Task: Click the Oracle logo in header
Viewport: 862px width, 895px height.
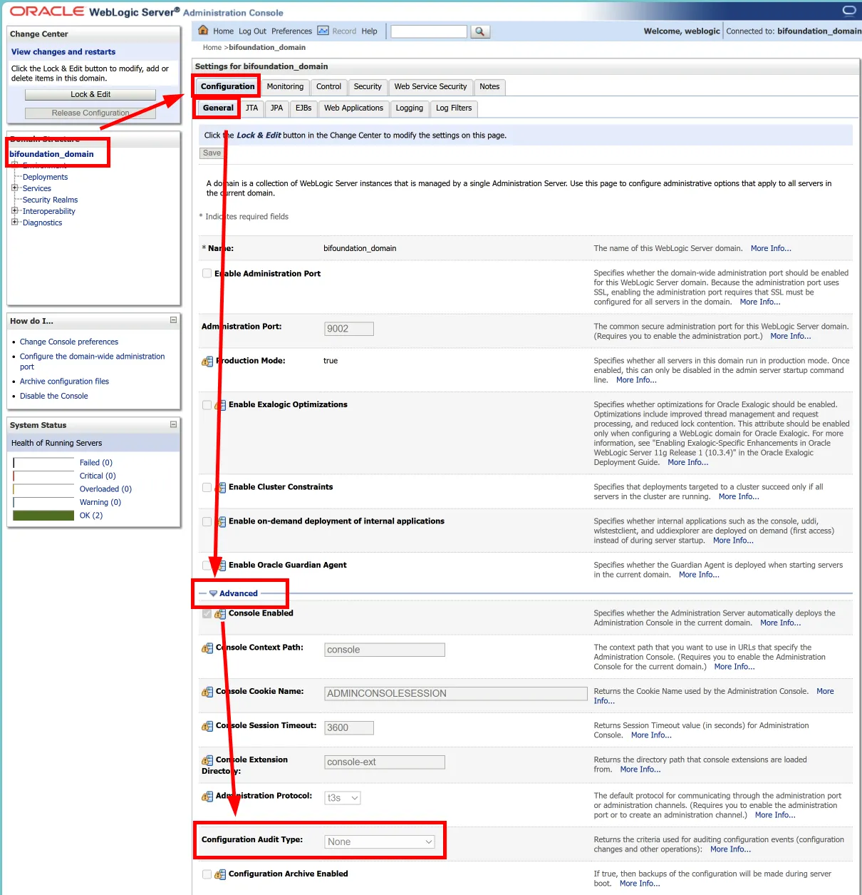Action: point(47,11)
